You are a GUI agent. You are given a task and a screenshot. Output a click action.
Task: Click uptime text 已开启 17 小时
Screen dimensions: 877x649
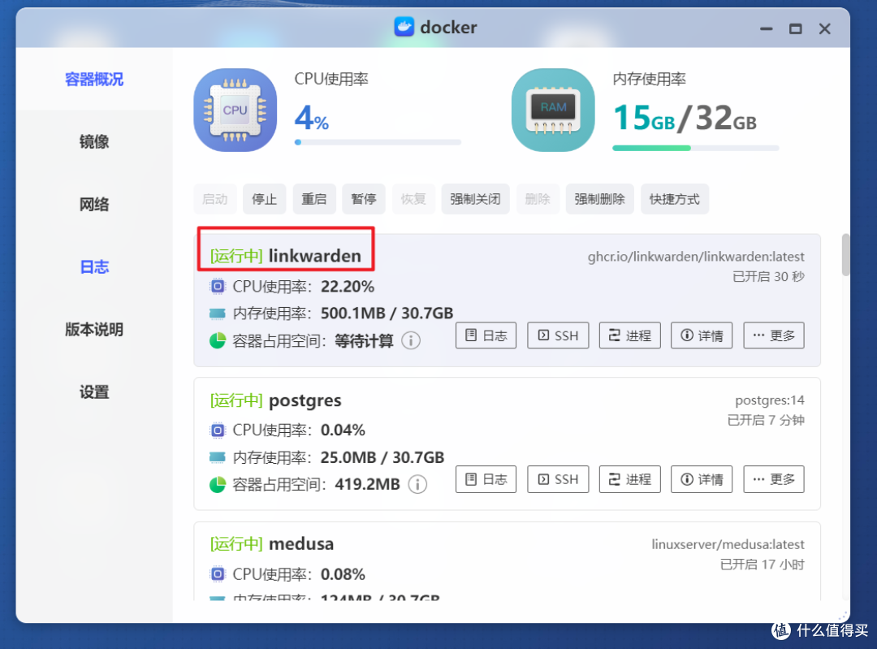click(763, 565)
